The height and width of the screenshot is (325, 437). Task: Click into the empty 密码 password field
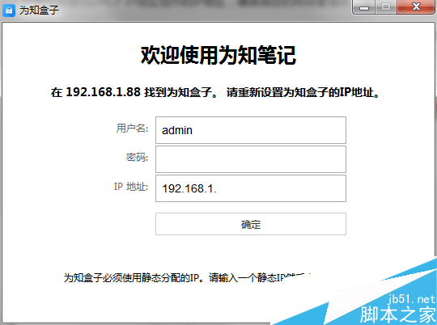pyautogui.click(x=251, y=159)
